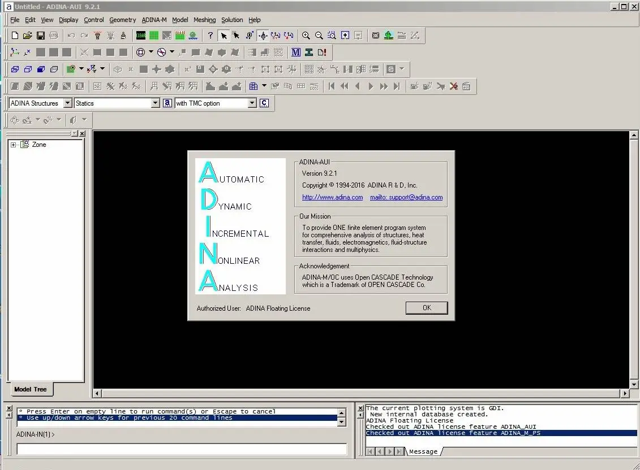Click the 'C' button beside TMC option
Screen dimensions: 640x470
click(264, 103)
